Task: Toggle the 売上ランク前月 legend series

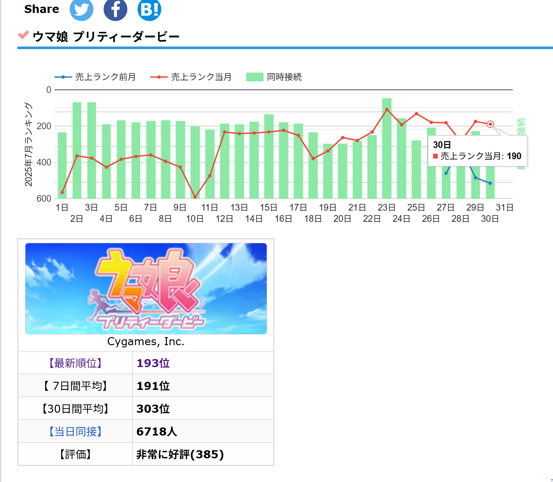Action: click(x=95, y=77)
